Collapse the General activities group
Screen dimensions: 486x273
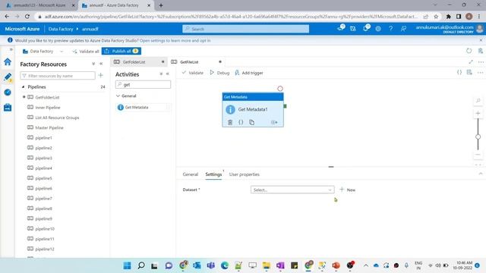pyautogui.click(x=118, y=96)
